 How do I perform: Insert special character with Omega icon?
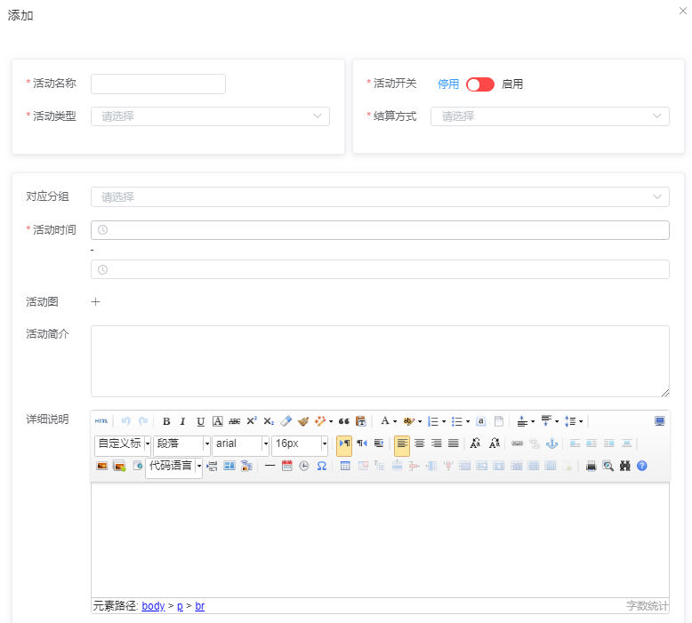point(322,466)
